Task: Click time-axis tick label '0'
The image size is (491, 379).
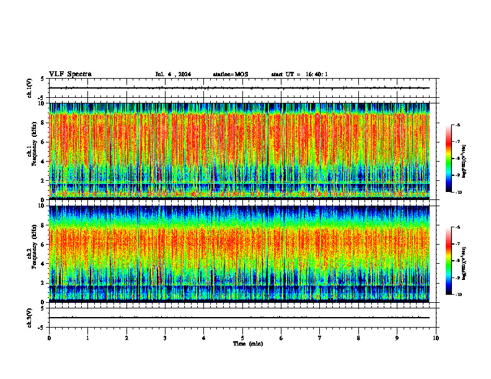Action: point(49,338)
